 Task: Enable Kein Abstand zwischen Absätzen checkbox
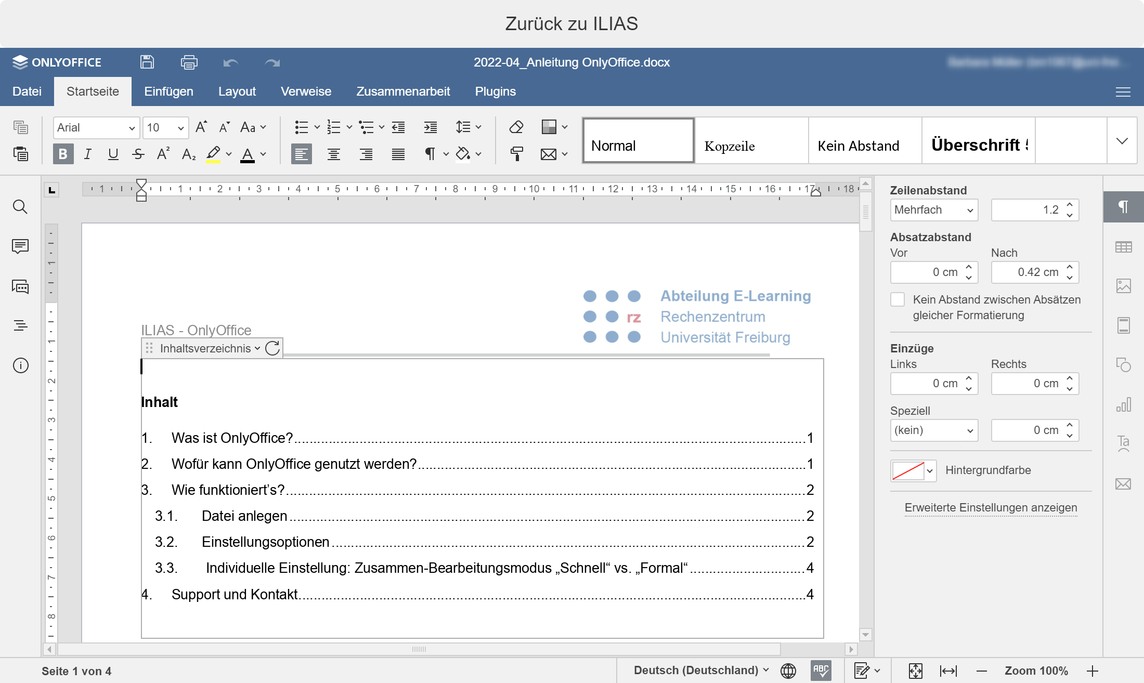pyautogui.click(x=898, y=299)
